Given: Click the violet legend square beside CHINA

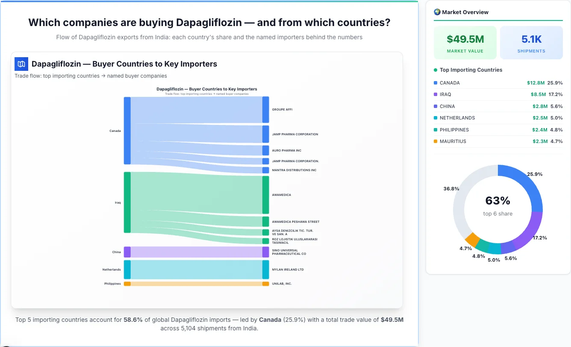Looking at the screenshot, I should click(x=436, y=106).
